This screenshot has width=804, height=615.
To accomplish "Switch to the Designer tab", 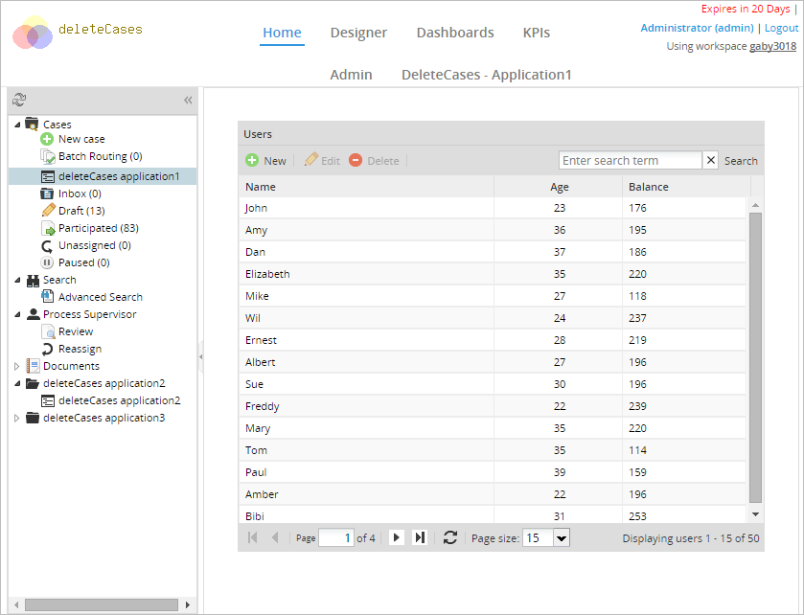I will (358, 33).
